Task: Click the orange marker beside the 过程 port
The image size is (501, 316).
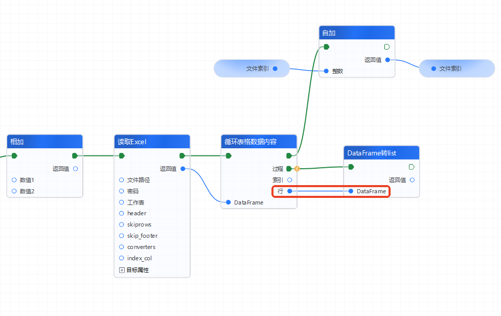Action: (297, 168)
